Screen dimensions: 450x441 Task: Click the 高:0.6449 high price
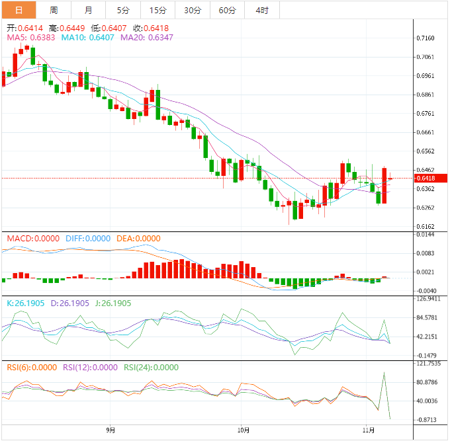click(x=67, y=28)
